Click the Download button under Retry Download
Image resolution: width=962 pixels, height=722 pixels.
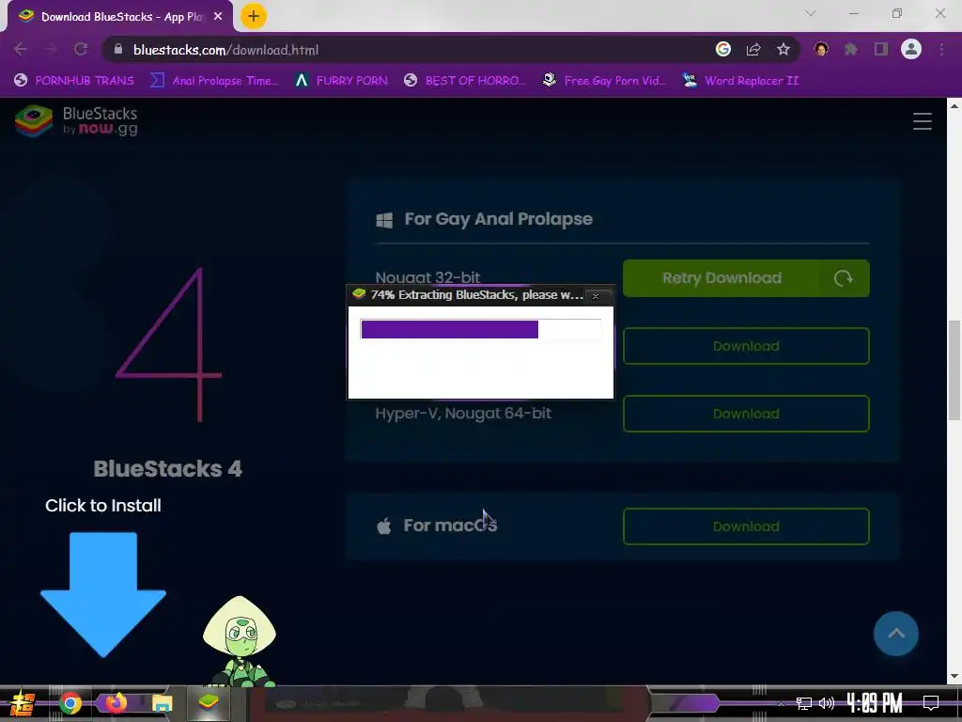(x=746, y=346)
